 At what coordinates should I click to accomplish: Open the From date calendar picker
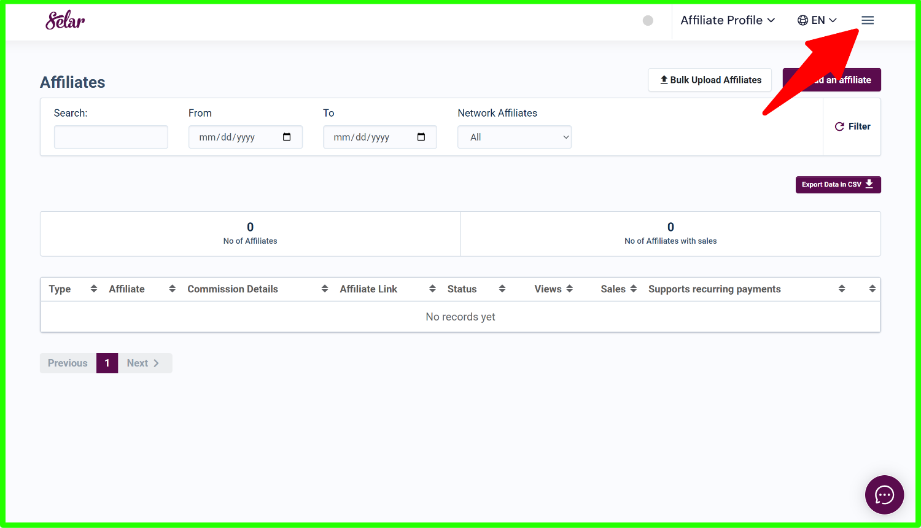tap(287, 137)
